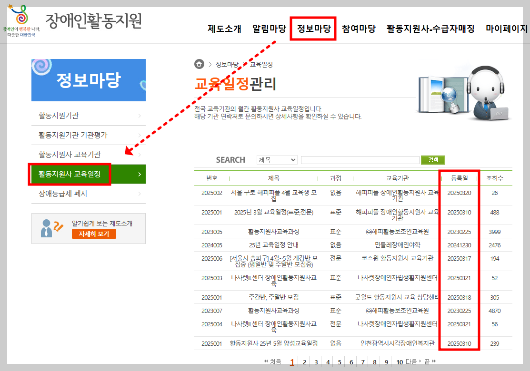The width and height of the screenshot is (530, 371).
Task: Open the 알림마당 menu
Action: coord(269,29)
